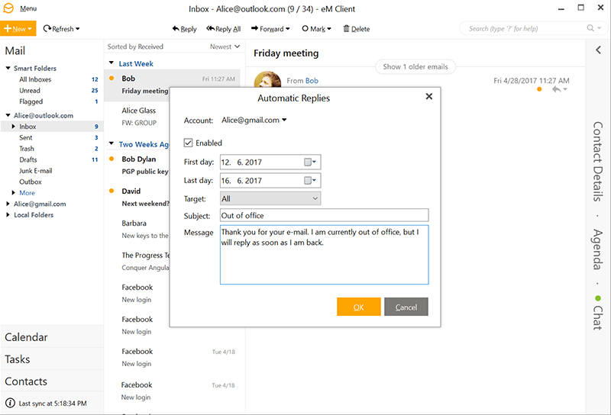Click Show 1 older emails button

415,66
